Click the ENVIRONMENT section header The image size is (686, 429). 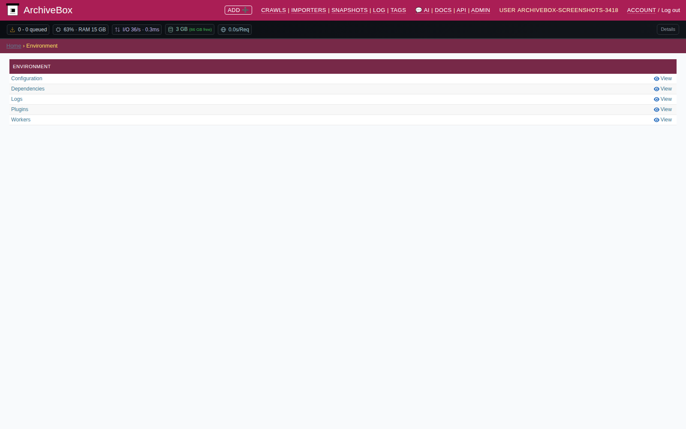343,66
